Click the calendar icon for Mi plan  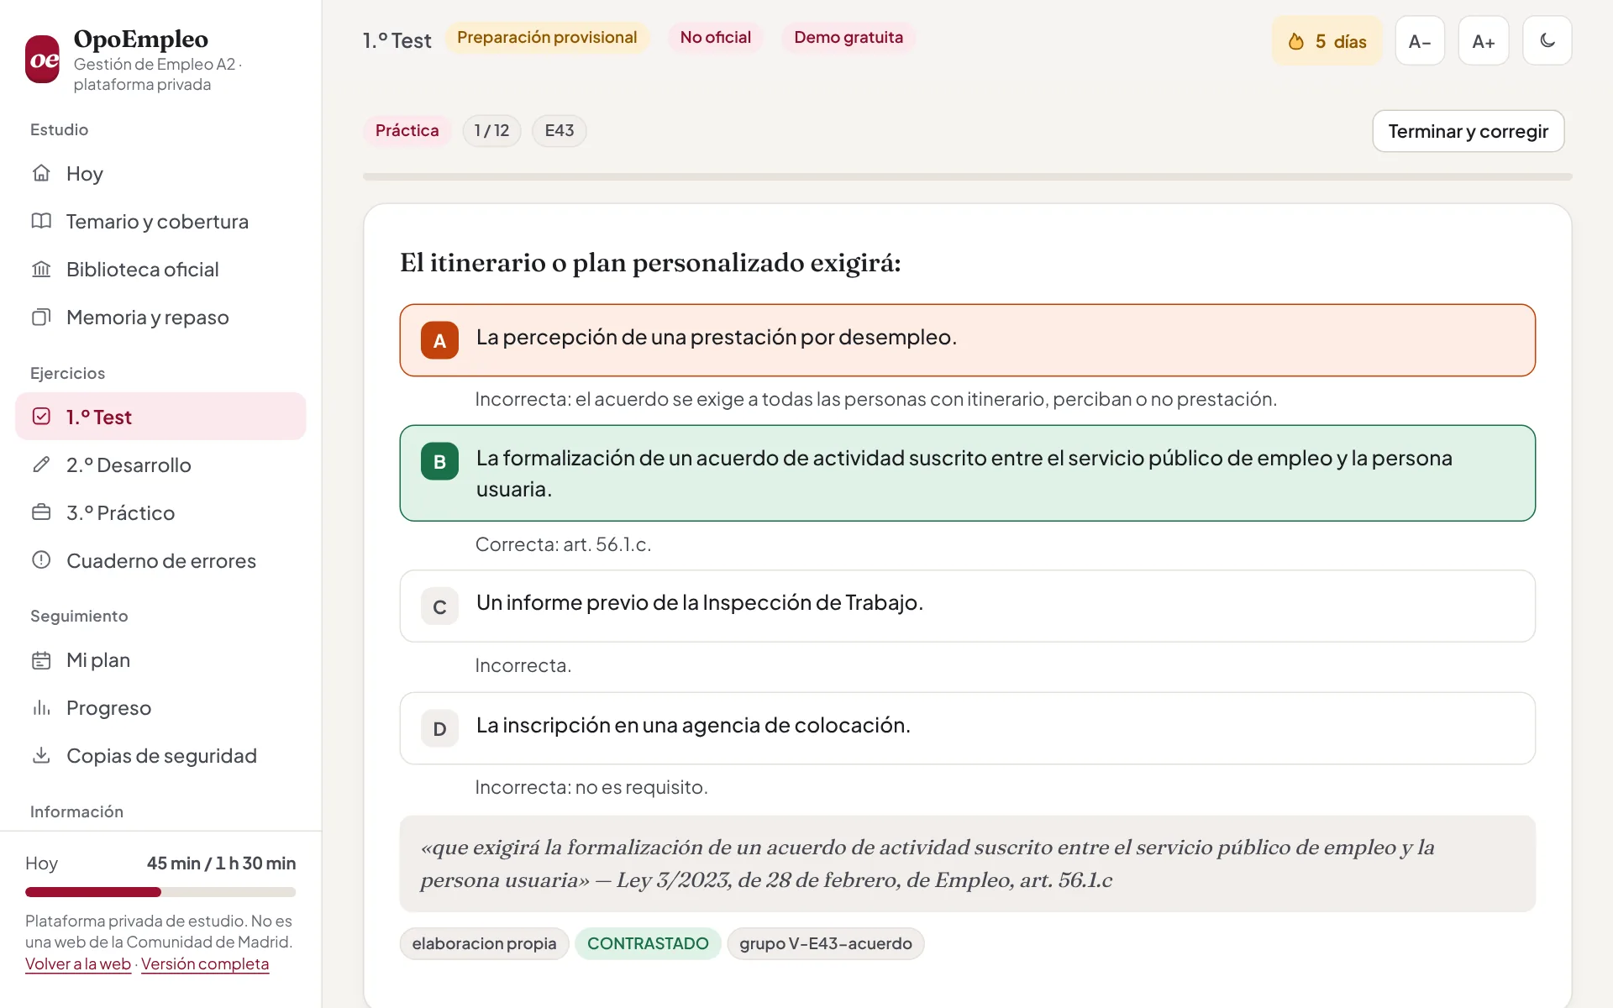(x=41, y=660)
